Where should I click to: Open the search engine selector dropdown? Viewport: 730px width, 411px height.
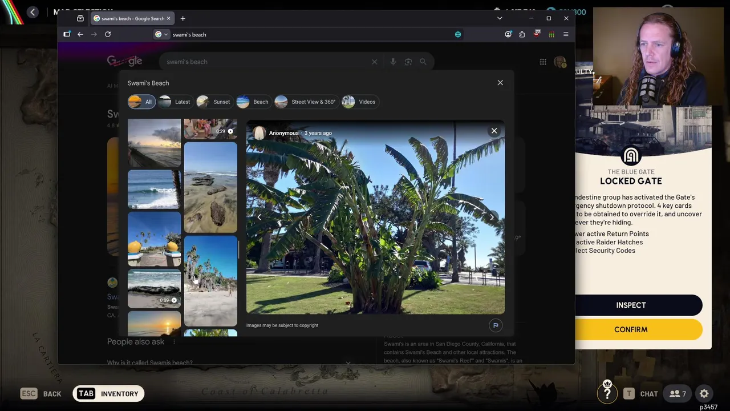[161, 34]
